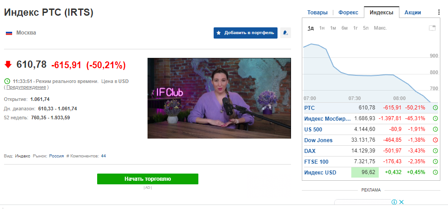This screenshot has height=209, width=448.
Task: Set chart range to Макс.
Action: pos(380,28)
